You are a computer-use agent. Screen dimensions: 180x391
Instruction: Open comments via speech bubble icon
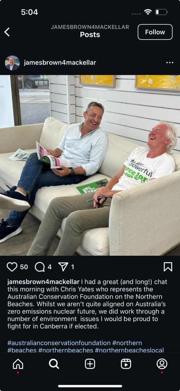[x=40, y=267]
